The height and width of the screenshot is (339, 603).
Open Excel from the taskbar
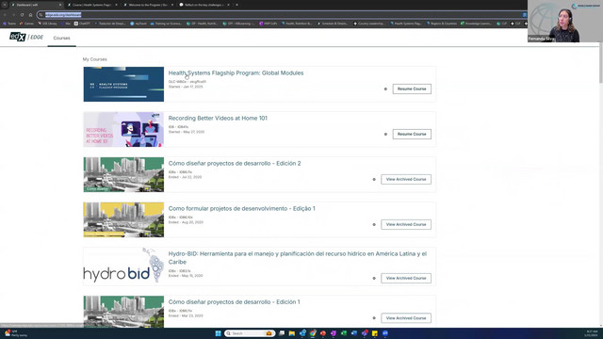(x=343, y=333)
